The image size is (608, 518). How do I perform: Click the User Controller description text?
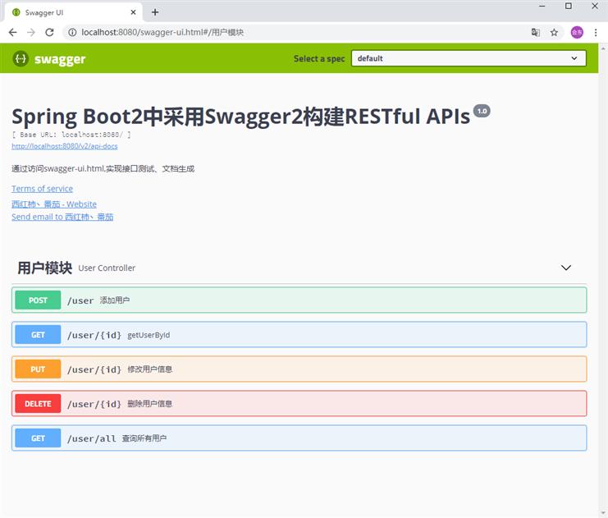[x=107, y=268]
